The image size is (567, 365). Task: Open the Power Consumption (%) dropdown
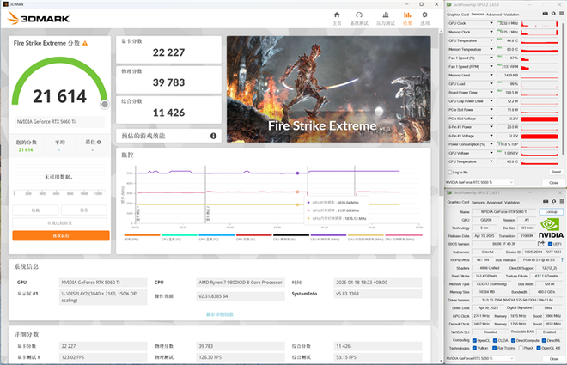491,144
